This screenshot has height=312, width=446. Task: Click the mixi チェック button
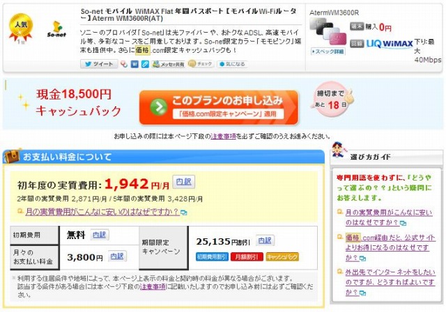201,64
